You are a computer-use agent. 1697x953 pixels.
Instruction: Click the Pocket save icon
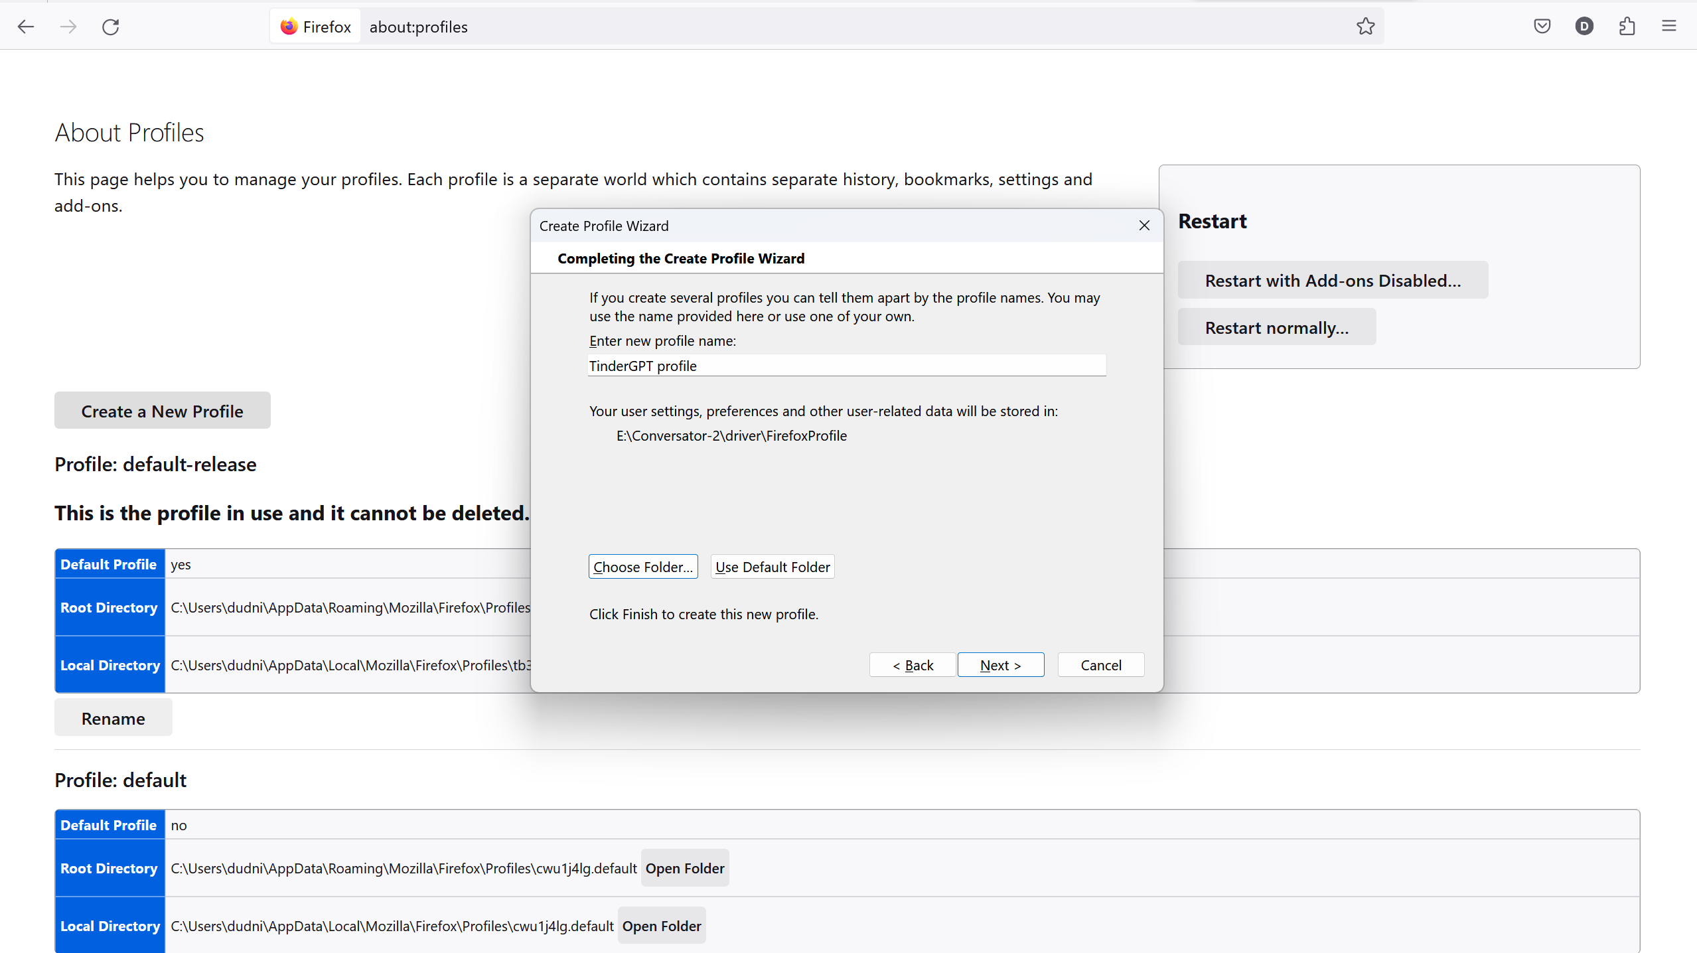click(1541, 26)
